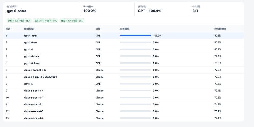Select the claude-sonnet-5 model name

pos(34,111)
